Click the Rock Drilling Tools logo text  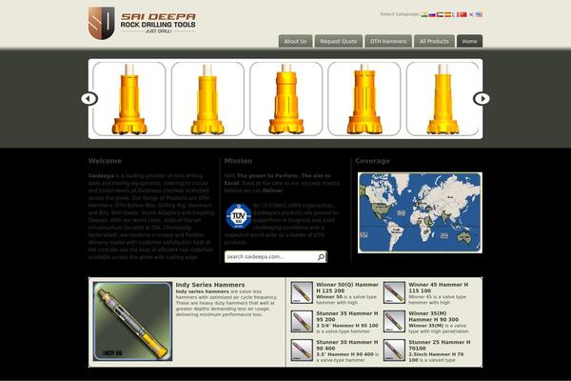tap(158, 25)
